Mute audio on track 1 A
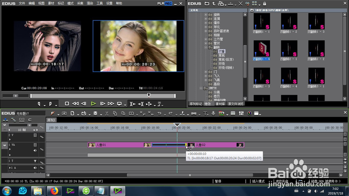Image resolution: width=349 pixels, height=196 pixels. (x=35, y=168)
